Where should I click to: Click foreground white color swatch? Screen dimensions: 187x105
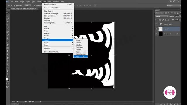(7, 79)
